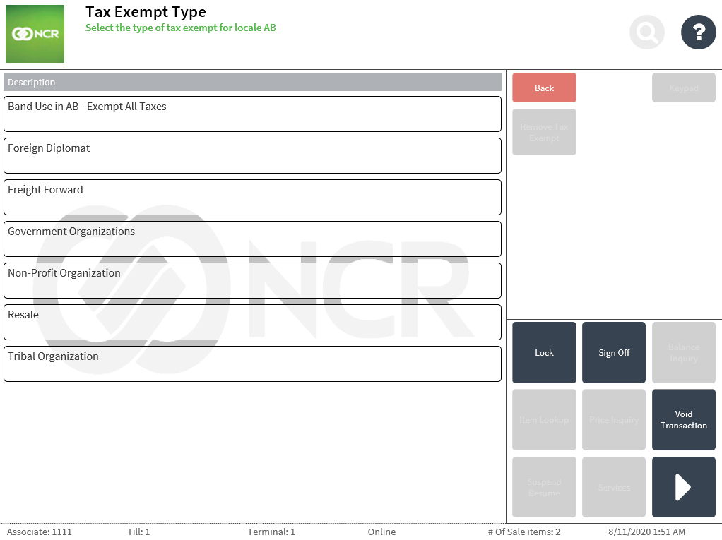Select Band Use in AB - Exempt All Taxes
Image resolution: width=722 pixels, height=540 pixels.
click(252, 114)
